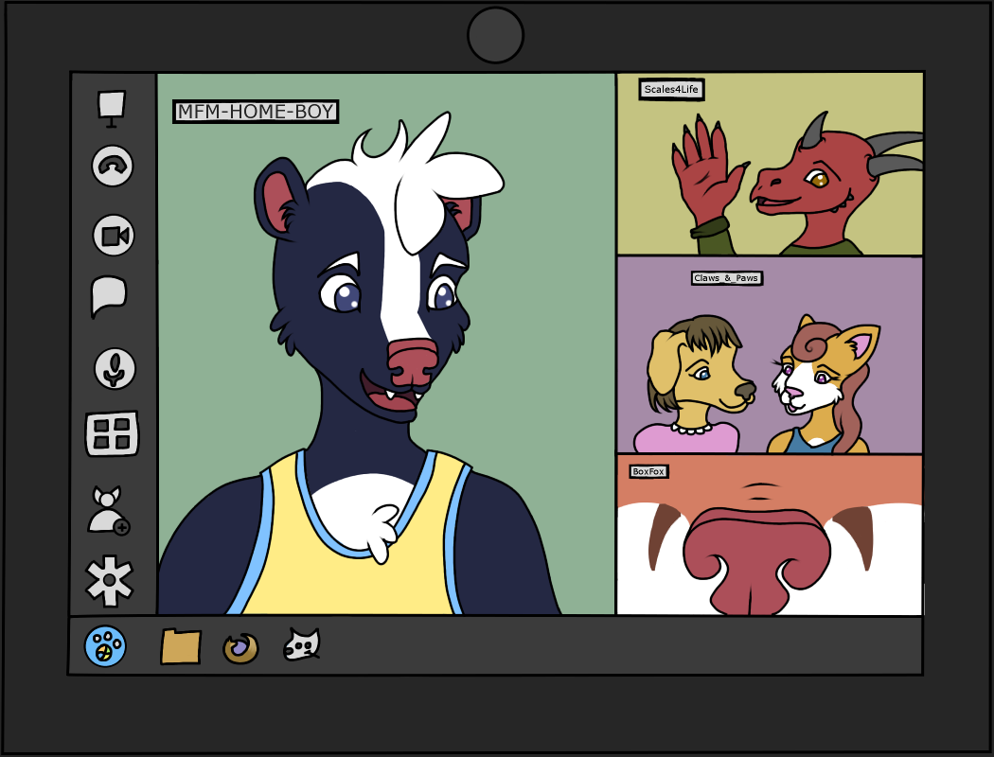Mute the microphone button
This screenshot has height=757, width=994.
tap(115, 369)
